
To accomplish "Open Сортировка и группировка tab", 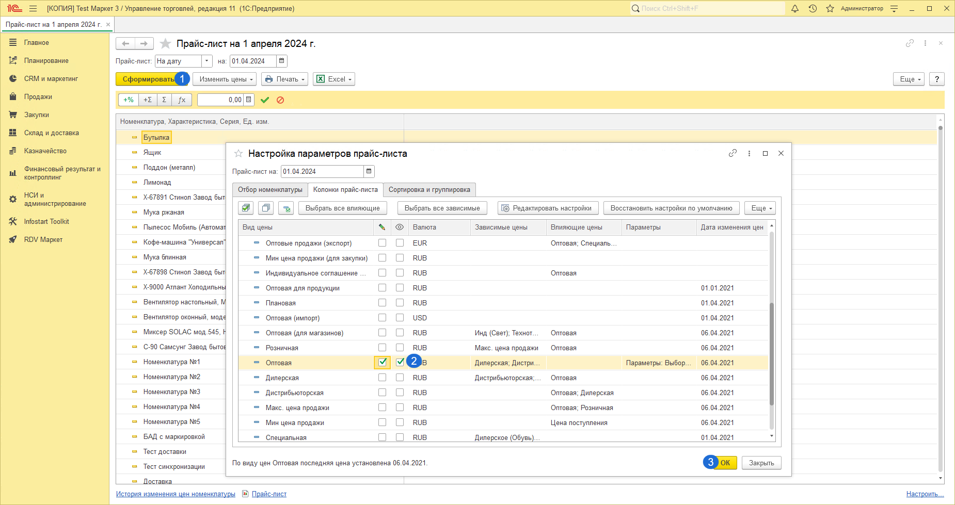I will point(429,190).
